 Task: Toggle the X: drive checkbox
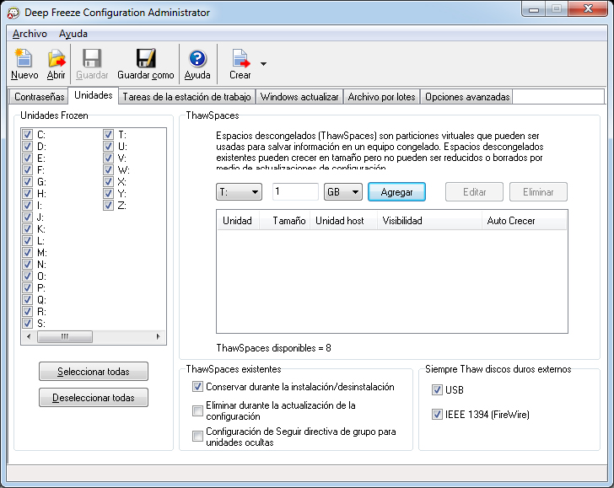pyautogui.click(x=109, y=181)
